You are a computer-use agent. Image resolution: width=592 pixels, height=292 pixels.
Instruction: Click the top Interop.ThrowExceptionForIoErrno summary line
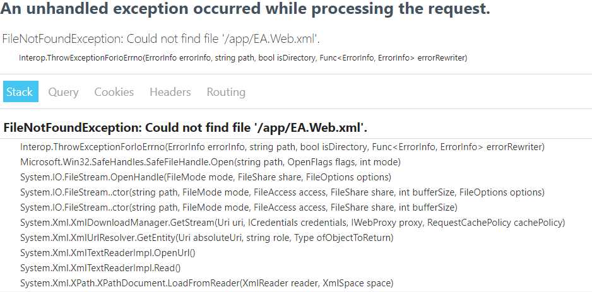click(243, 58)
